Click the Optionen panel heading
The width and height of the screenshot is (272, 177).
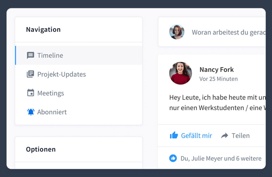pos(41,149)
